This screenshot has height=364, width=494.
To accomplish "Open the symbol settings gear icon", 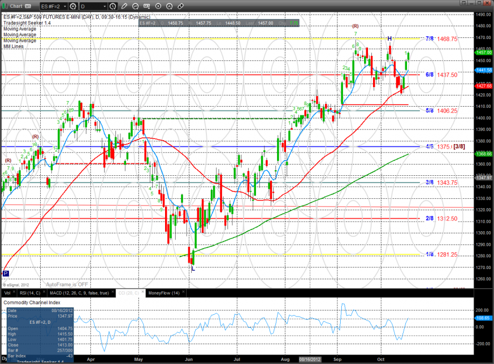I will 72,7.
